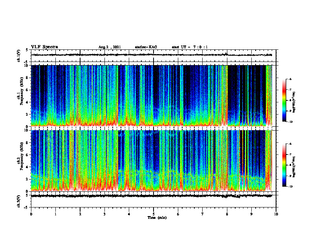Click the ch.2 color bar "-10" tick label
Image resolution: width=311 pixels, height=240 pixels.
pyautogui.click(x=290, y=187)
